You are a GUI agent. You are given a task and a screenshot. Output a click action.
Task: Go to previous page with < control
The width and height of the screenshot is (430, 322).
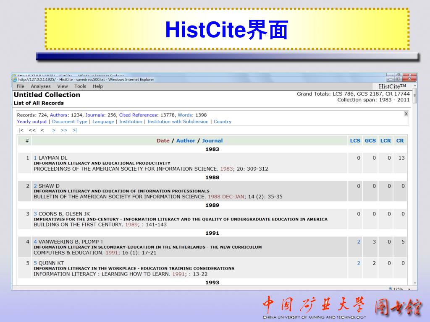click(x=42, y=130)
